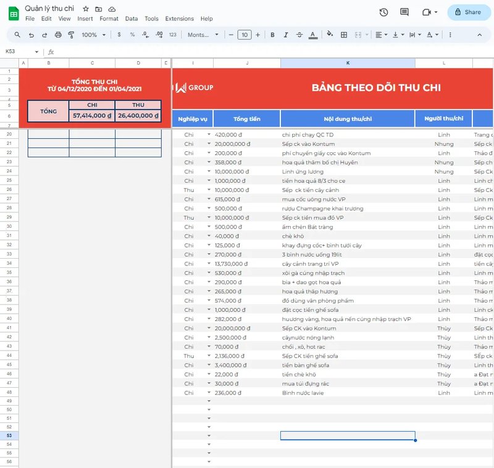
Task: Click the Share button
Action: [469, 12]
